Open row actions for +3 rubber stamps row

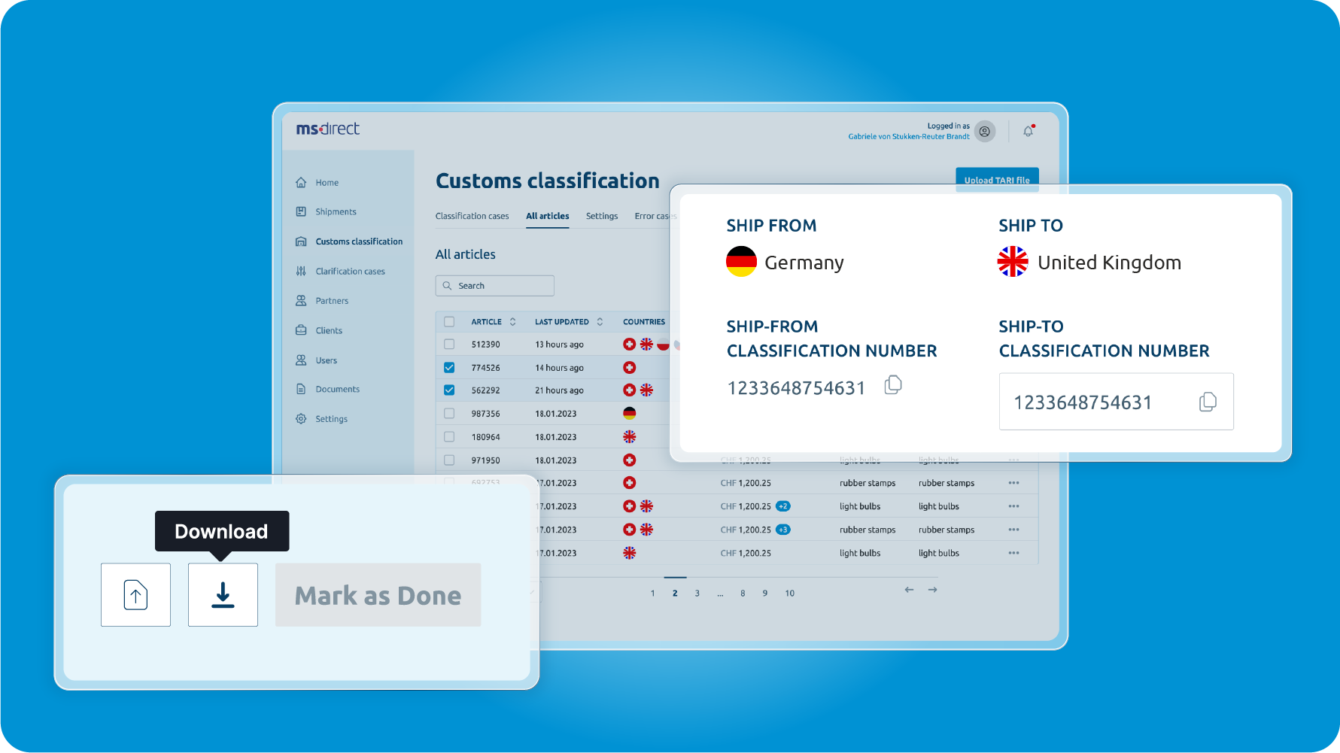click(1014, 530)
